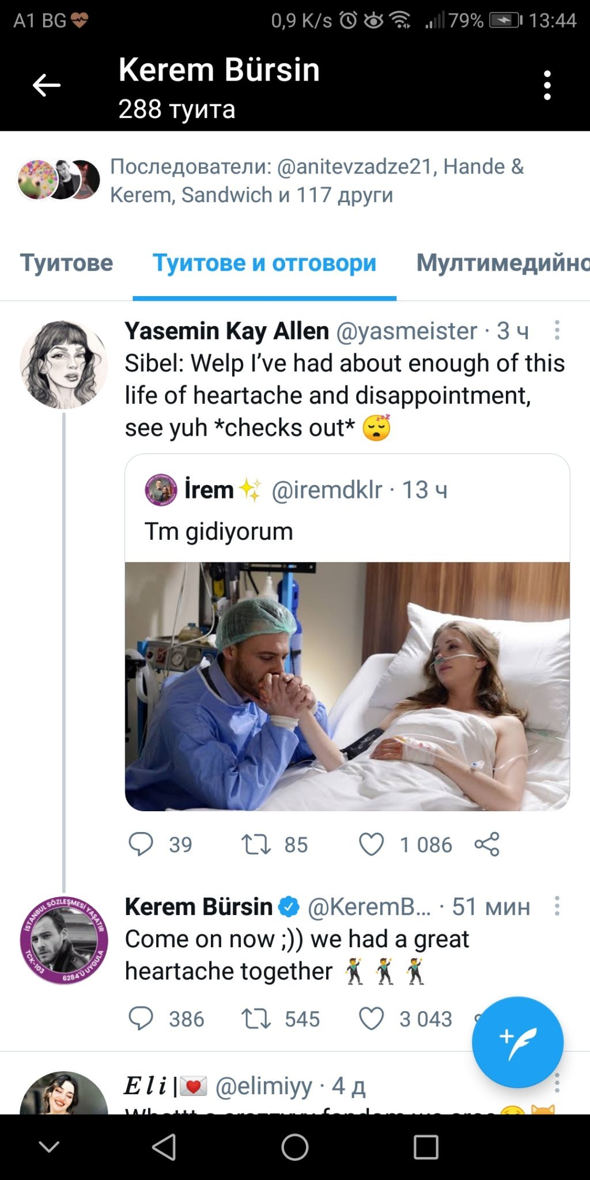Open the Последователи followers link
The height and width of the screenshot is (1180, 590).
pyautogui.click(x=317, y=180)
